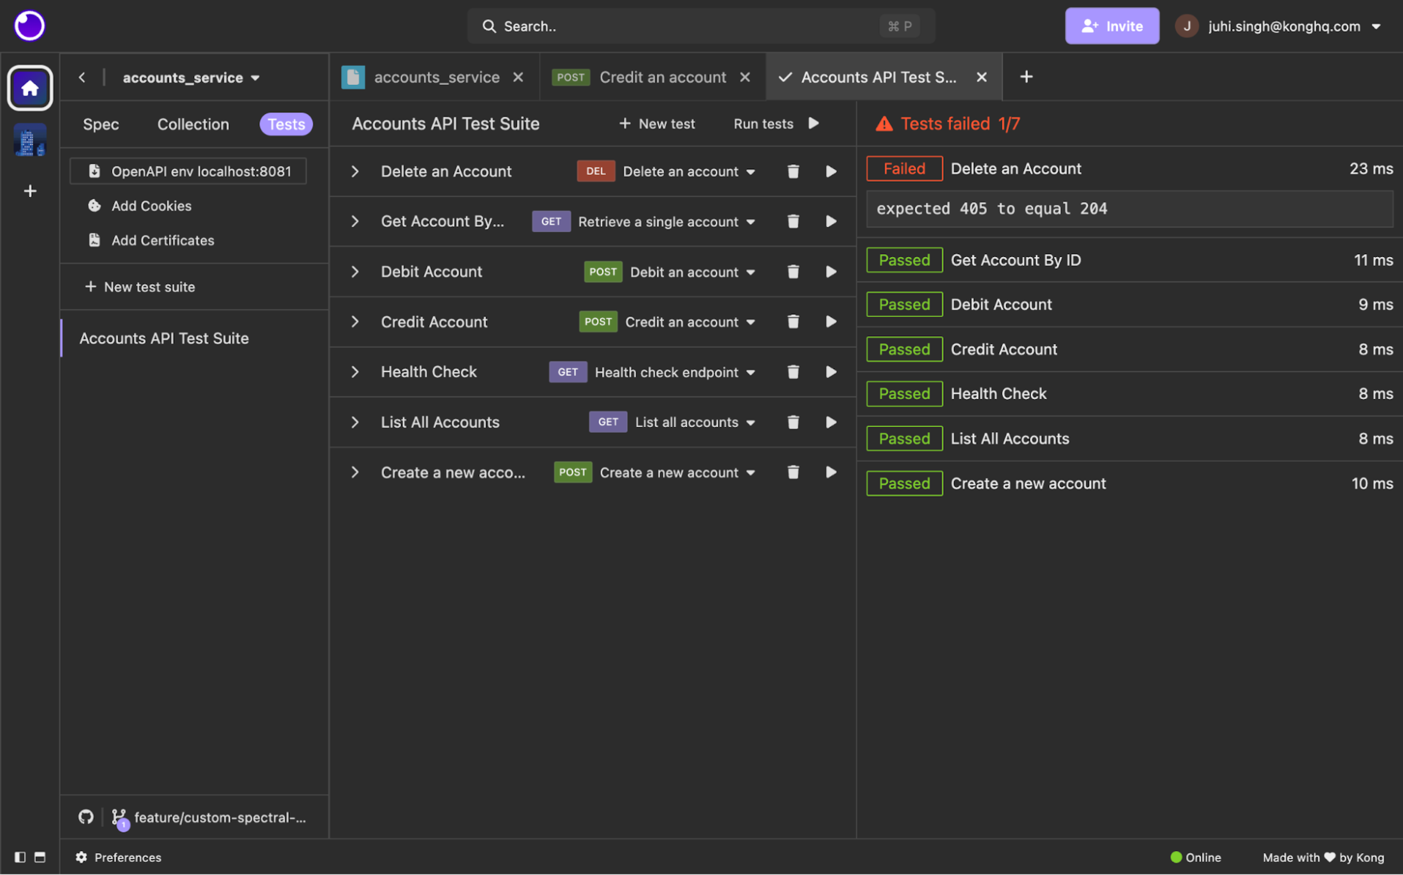
Task: Click the GitHub icon at bottom left
Action: [x=85, y=816]
